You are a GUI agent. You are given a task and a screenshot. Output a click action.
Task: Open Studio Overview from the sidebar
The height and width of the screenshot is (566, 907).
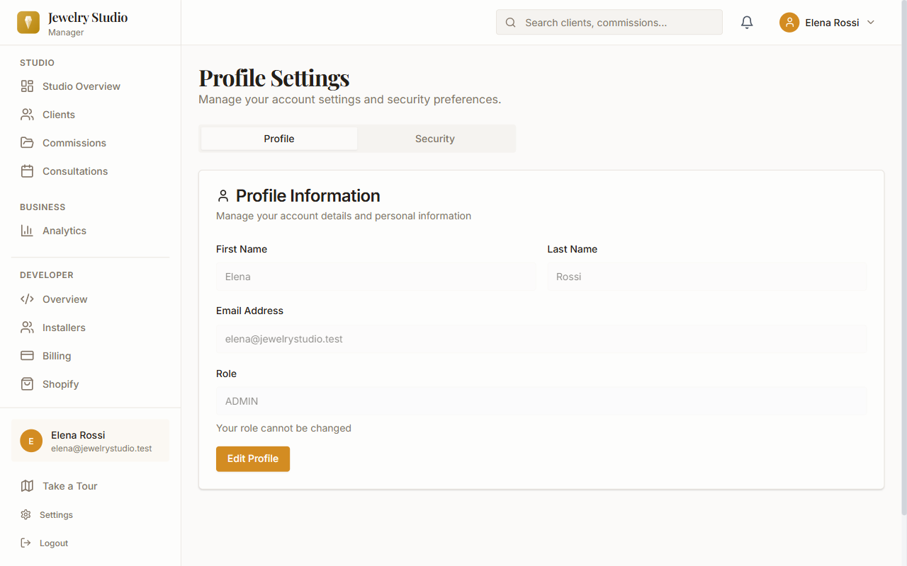click(81, 86)
